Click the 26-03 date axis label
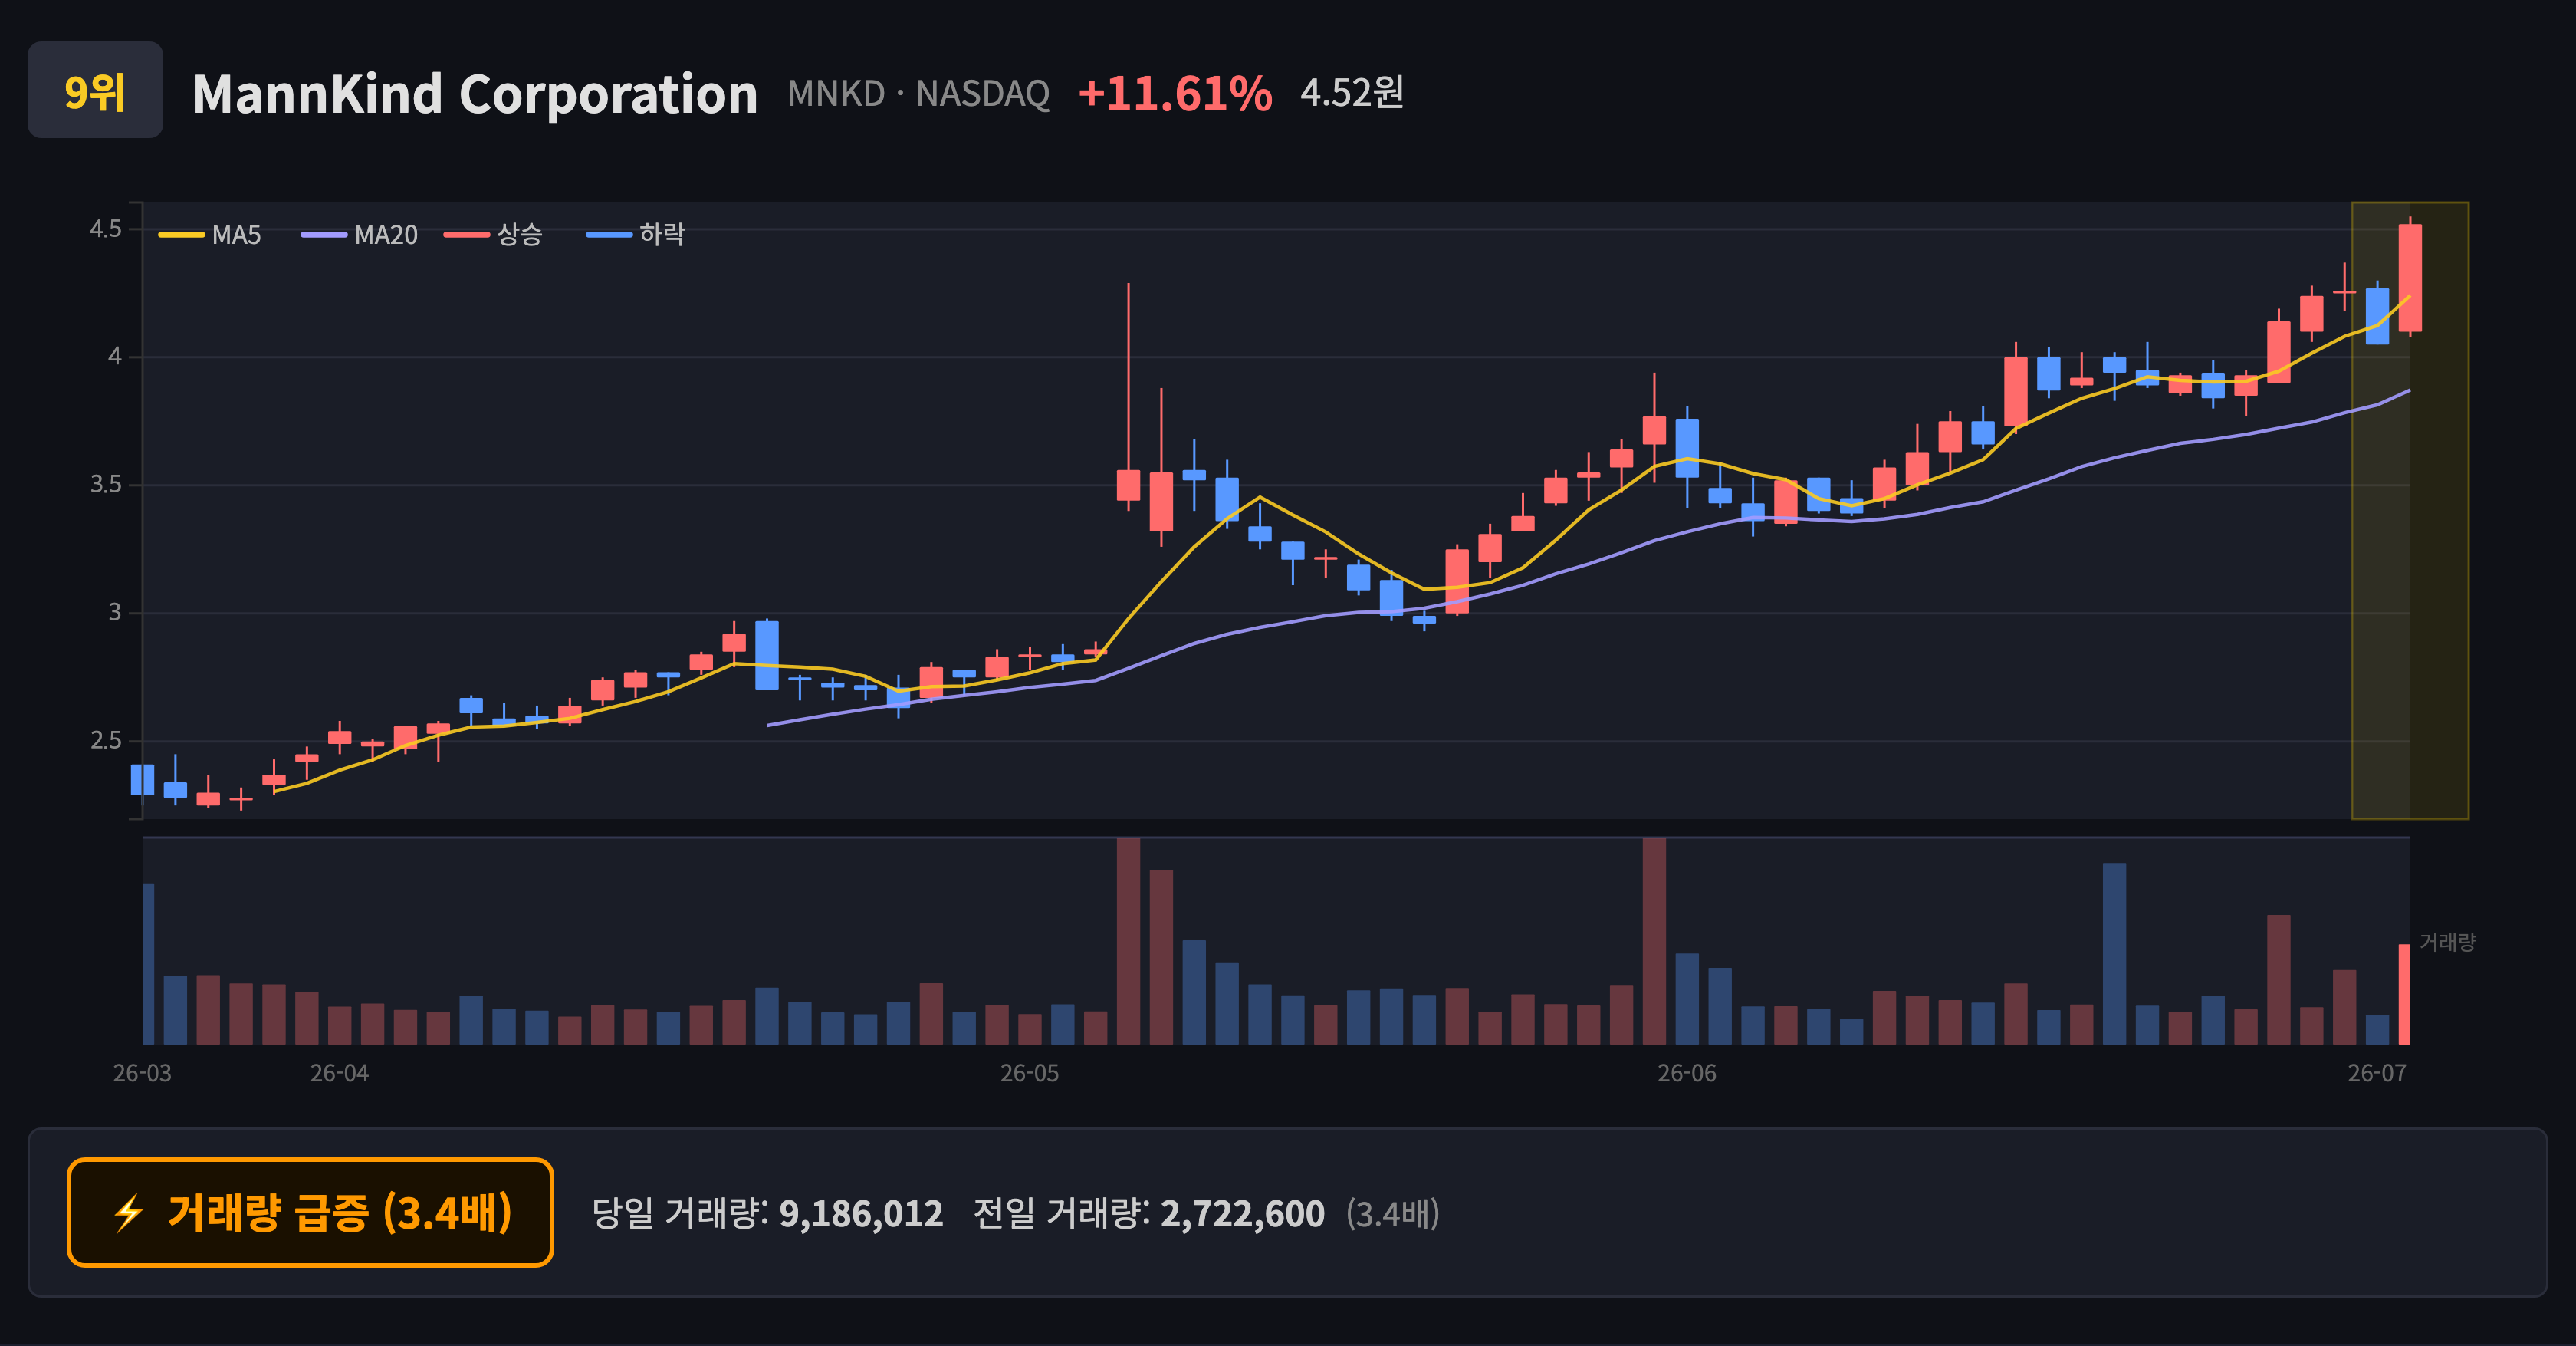The width and height of the screenshot is (2576, 1346). (142, 1074)
